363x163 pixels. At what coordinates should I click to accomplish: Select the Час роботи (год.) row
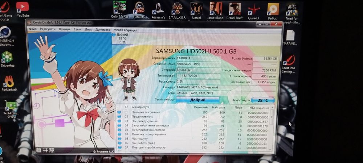(x=193, y=143)
